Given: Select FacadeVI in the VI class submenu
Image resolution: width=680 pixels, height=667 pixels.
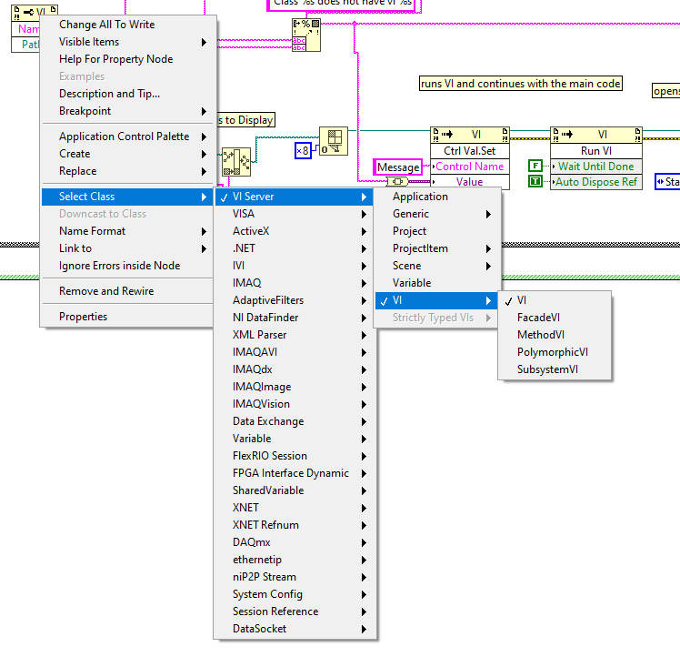Looking at the screenshot, I should click(x=538, y=318).
